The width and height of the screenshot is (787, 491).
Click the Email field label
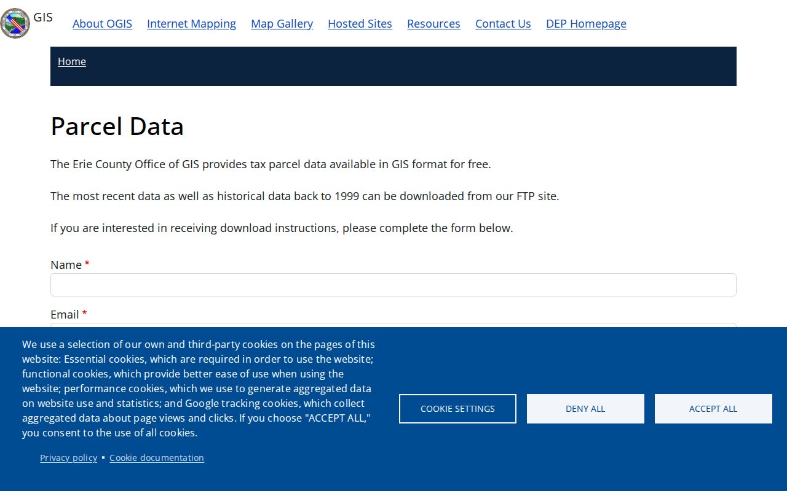click(x=65, y=314)
